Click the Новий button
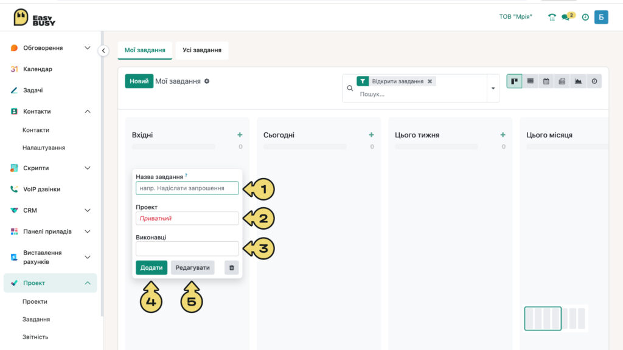 (x=139, y=81)
